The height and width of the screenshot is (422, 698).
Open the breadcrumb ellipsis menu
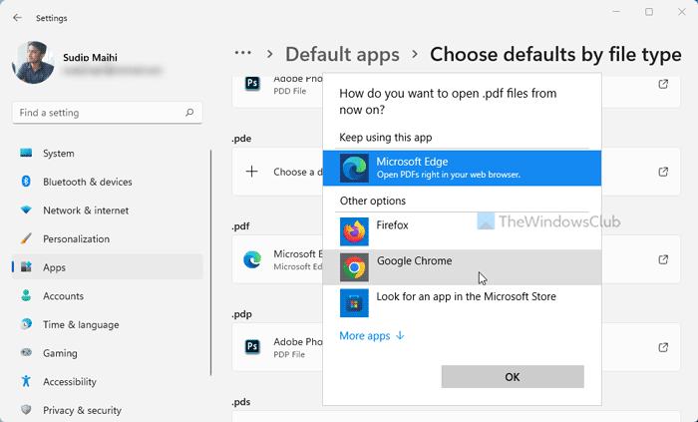coord(242,54)
